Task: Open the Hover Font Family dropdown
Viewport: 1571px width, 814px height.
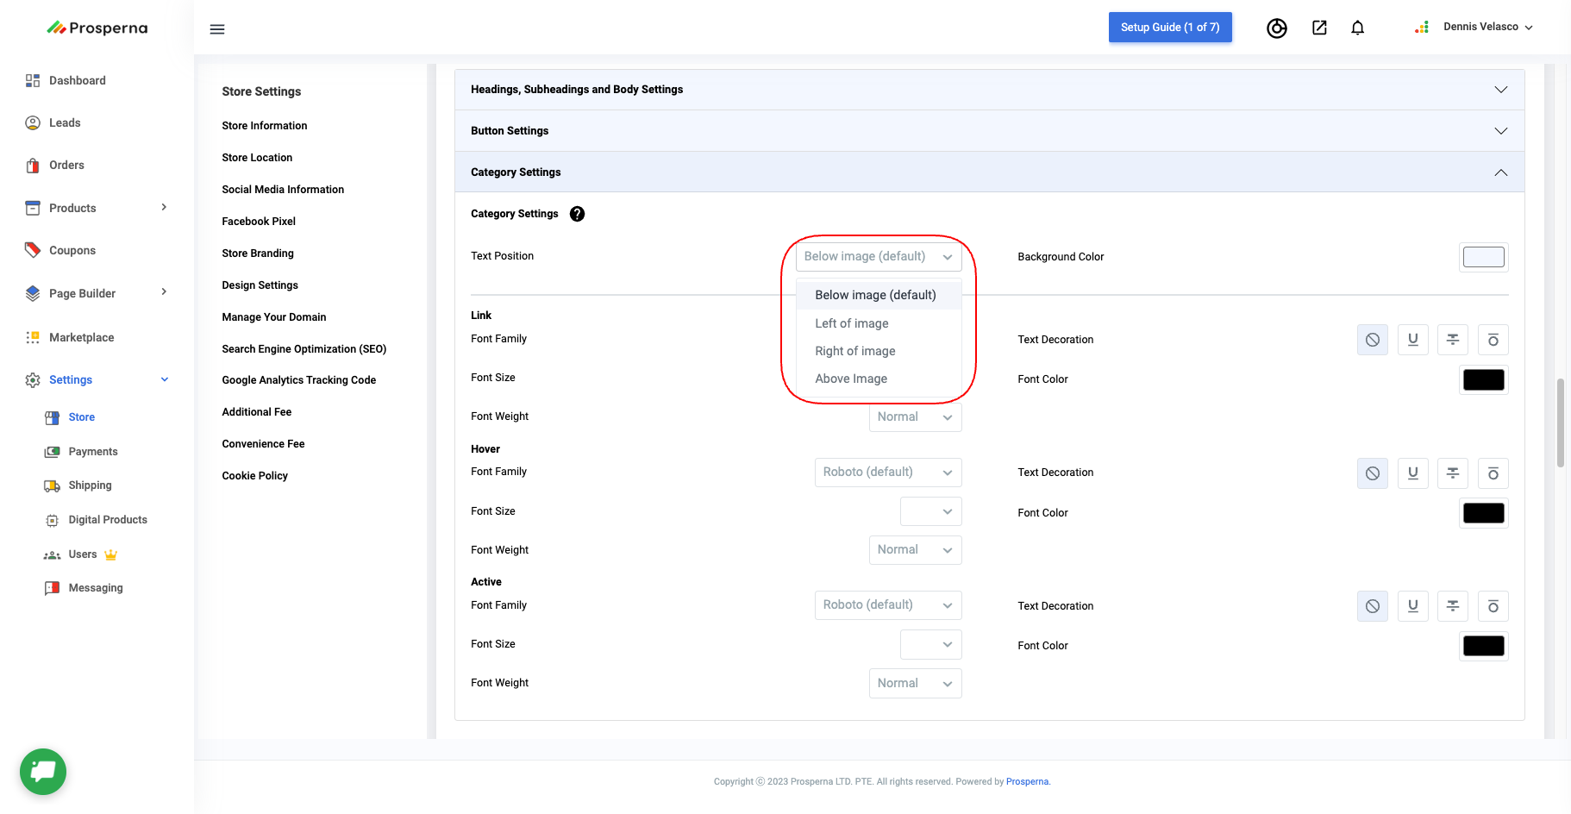Action: point(887,473)
